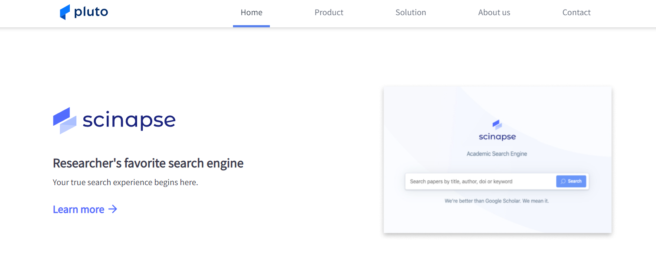Click the "Academic Search Engine" caption
The image size is (656, 264).
(x=497, y=154)
